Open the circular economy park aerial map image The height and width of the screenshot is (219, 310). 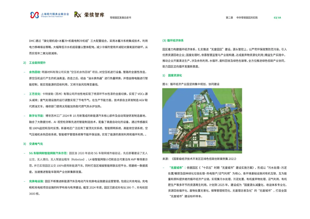click(x=202, y=121)
